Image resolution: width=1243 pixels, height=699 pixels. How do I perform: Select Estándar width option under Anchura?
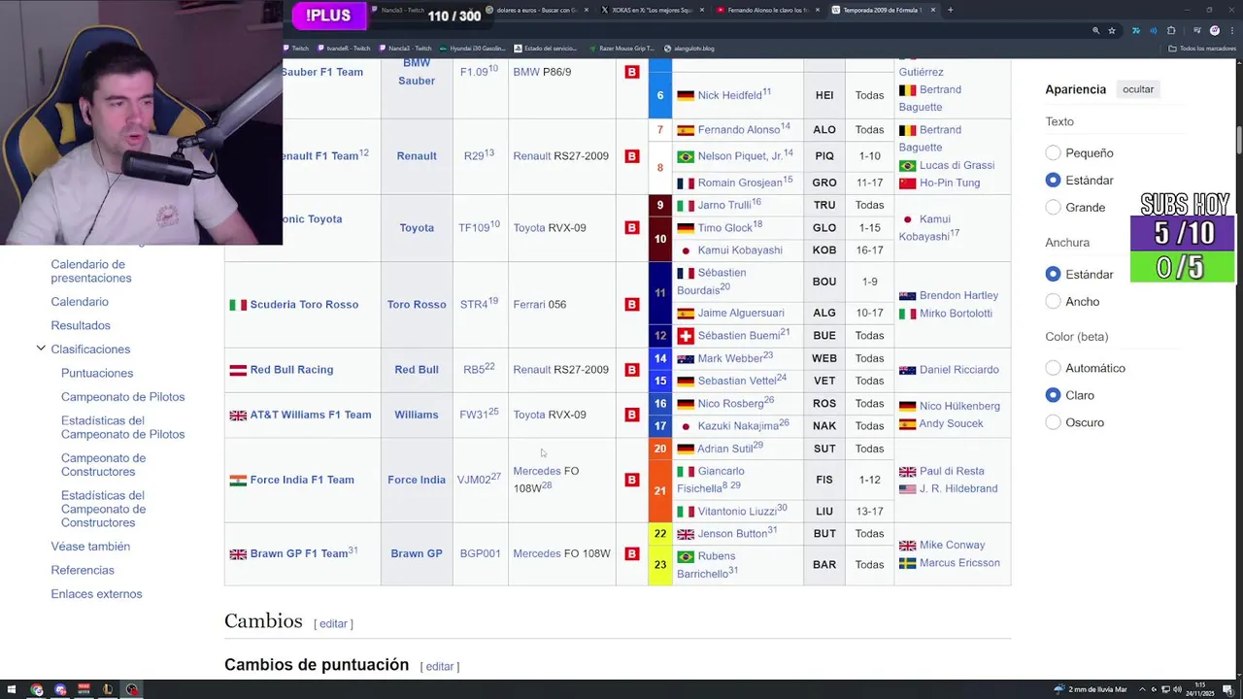point(1054,275)
